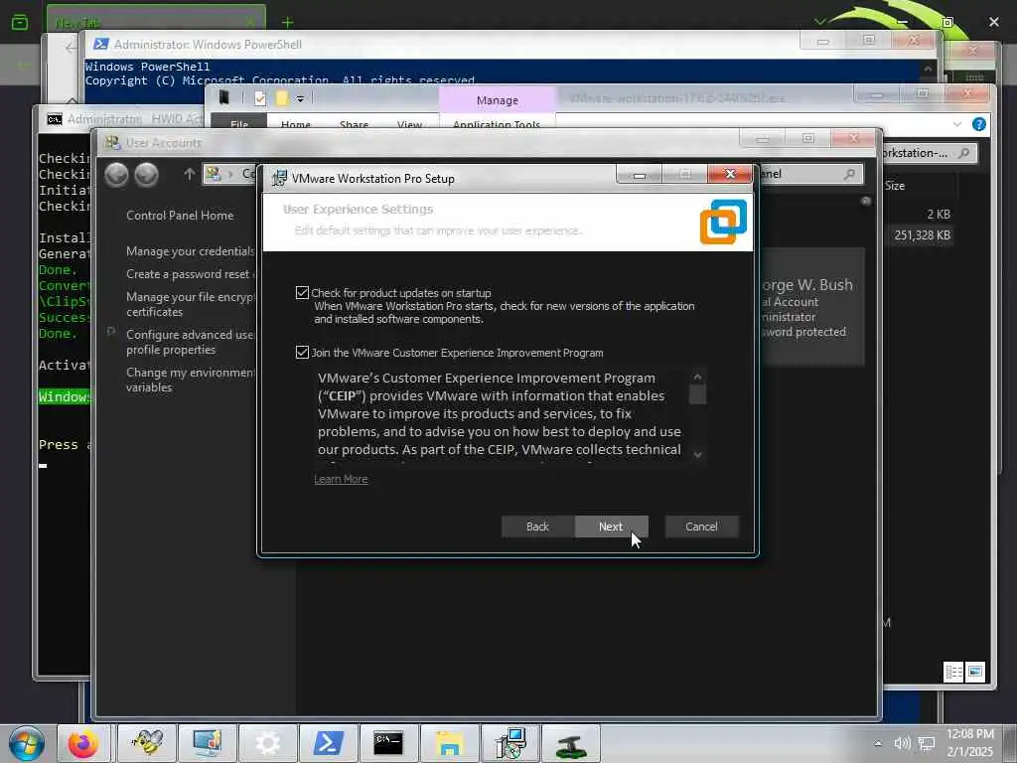
Task: Click the Explorer help question mark icon
Action: (x=978, y=124)
